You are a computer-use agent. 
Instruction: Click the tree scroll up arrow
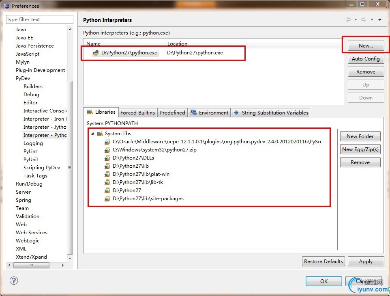click(70, 29)
